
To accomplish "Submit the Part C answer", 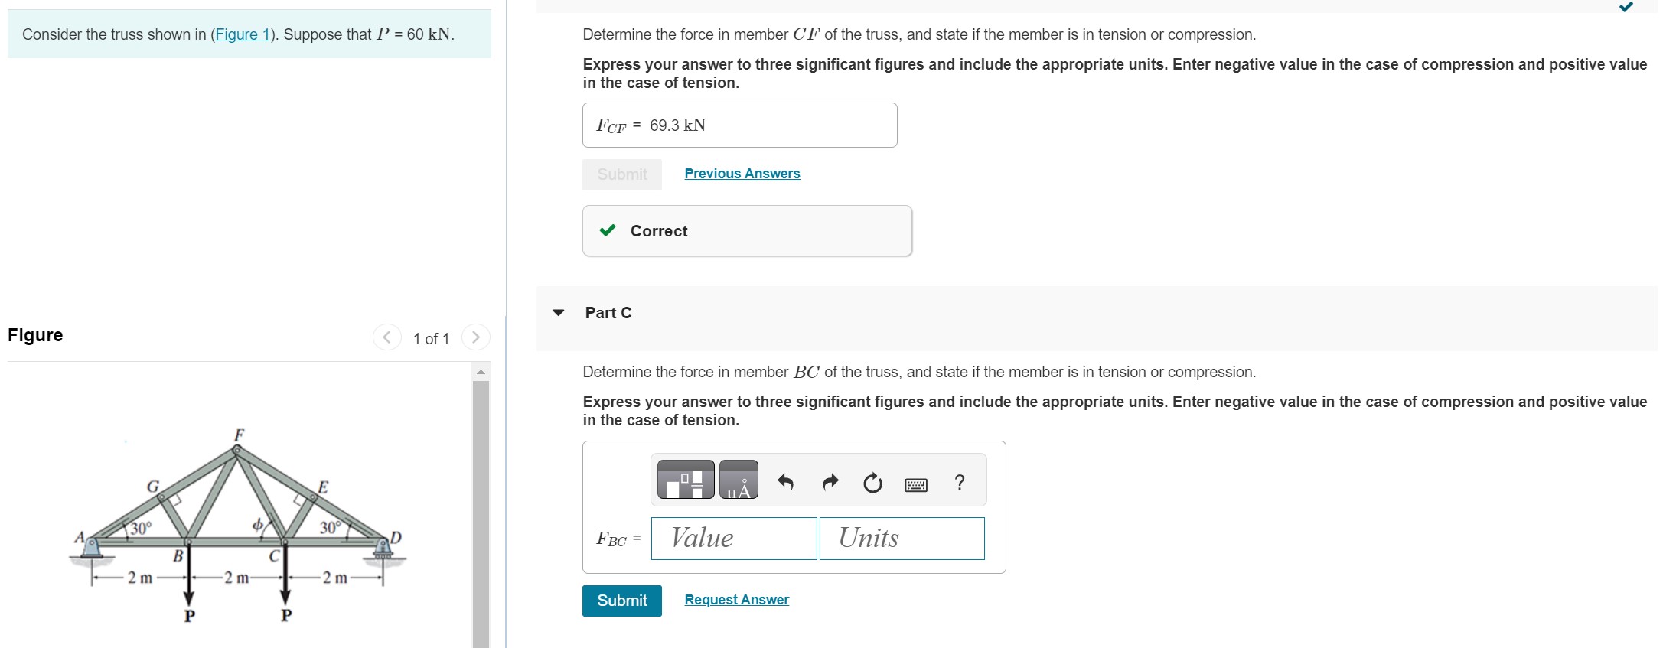I will click(x=621, y=601).
